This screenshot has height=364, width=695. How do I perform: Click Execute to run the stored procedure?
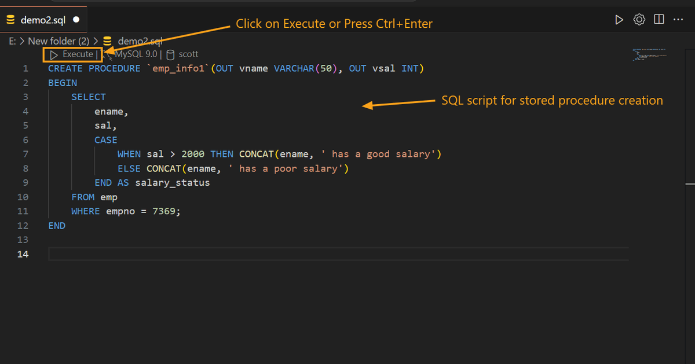[x=78, y=54]
